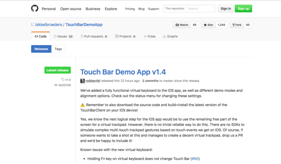Fork the repository

click(237, 25)
